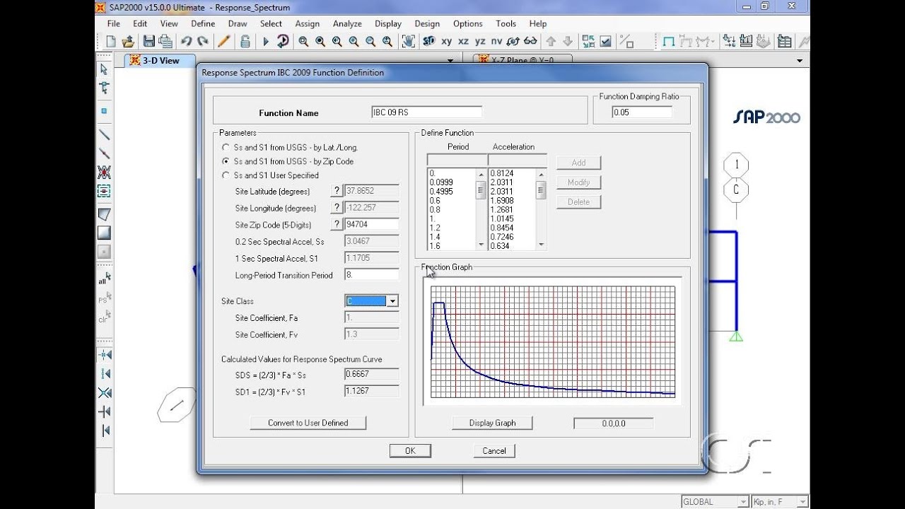Switch to yz plane view button
Screen dimensions: 905x509
[480, 42]
